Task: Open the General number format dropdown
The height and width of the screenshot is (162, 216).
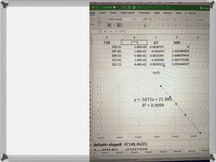Action: point(202,20)
